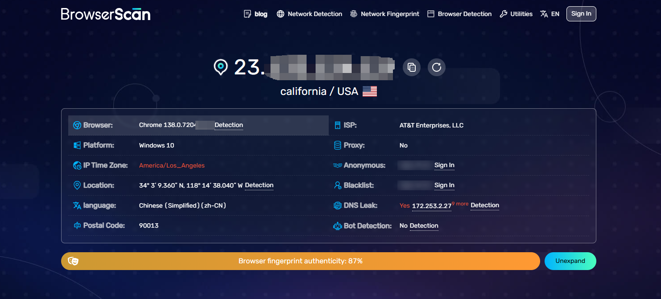661x299 pixels.
Task: Click the california / USA location text
Action: [x=319, y=91]
